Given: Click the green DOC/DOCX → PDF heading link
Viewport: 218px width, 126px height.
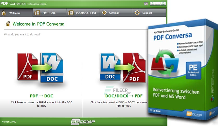Looking at the screenshot, I should click(124, 96).
